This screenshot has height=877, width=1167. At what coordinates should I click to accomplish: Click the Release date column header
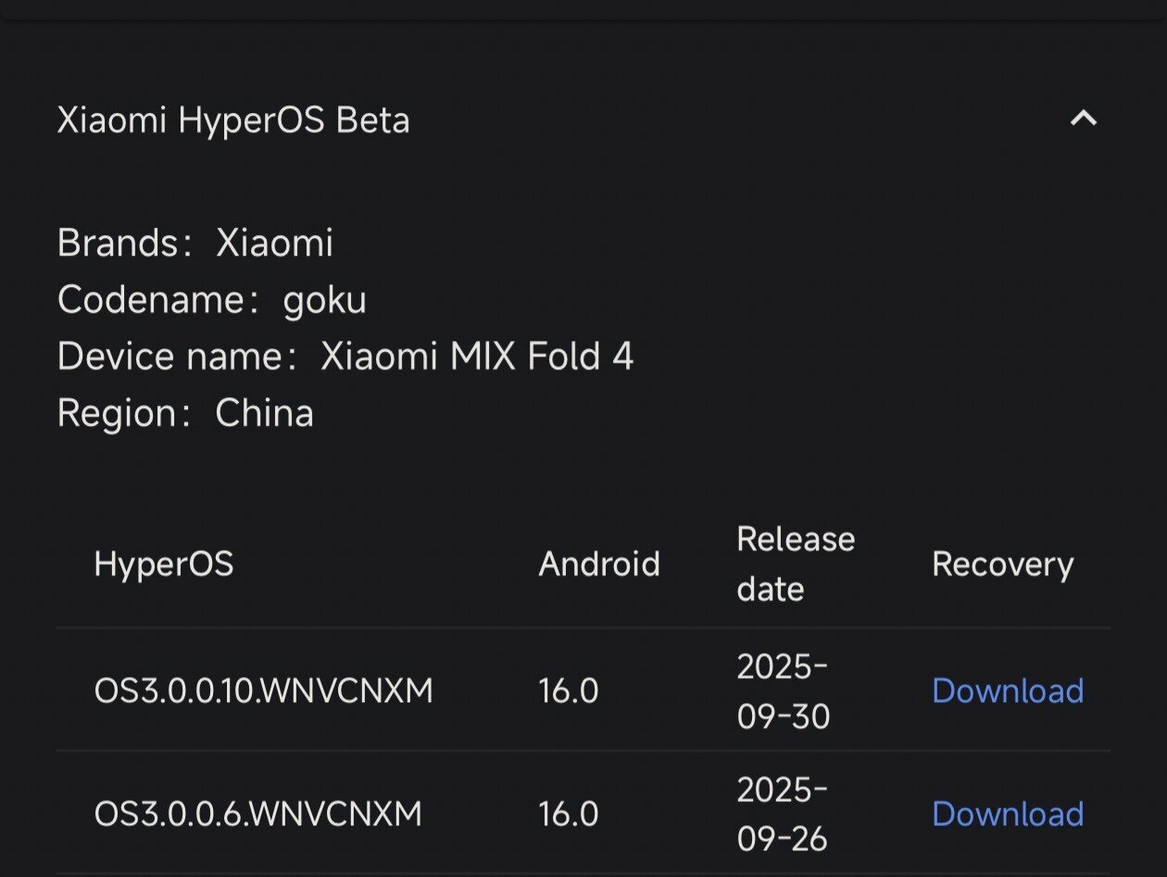tap(795, 564)
